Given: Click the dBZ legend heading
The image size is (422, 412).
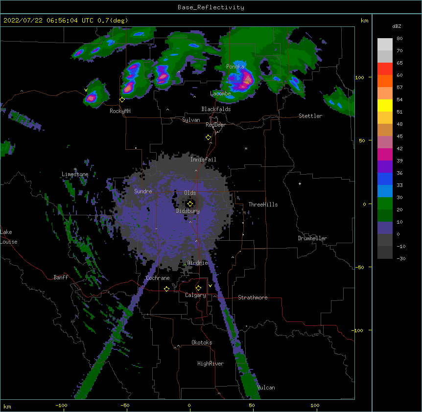Looking at the screenshot, I should [397, 26].
